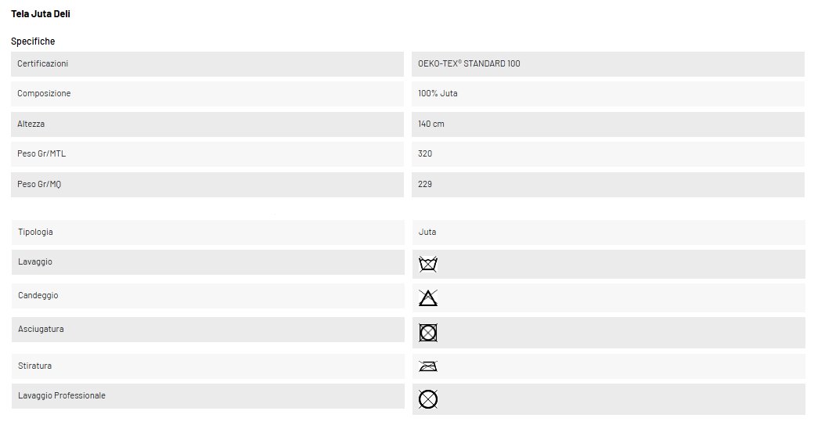Viewport: 825px width, 429px height.
Task: Click the ironing symbol icon
Action: (428, 366)
